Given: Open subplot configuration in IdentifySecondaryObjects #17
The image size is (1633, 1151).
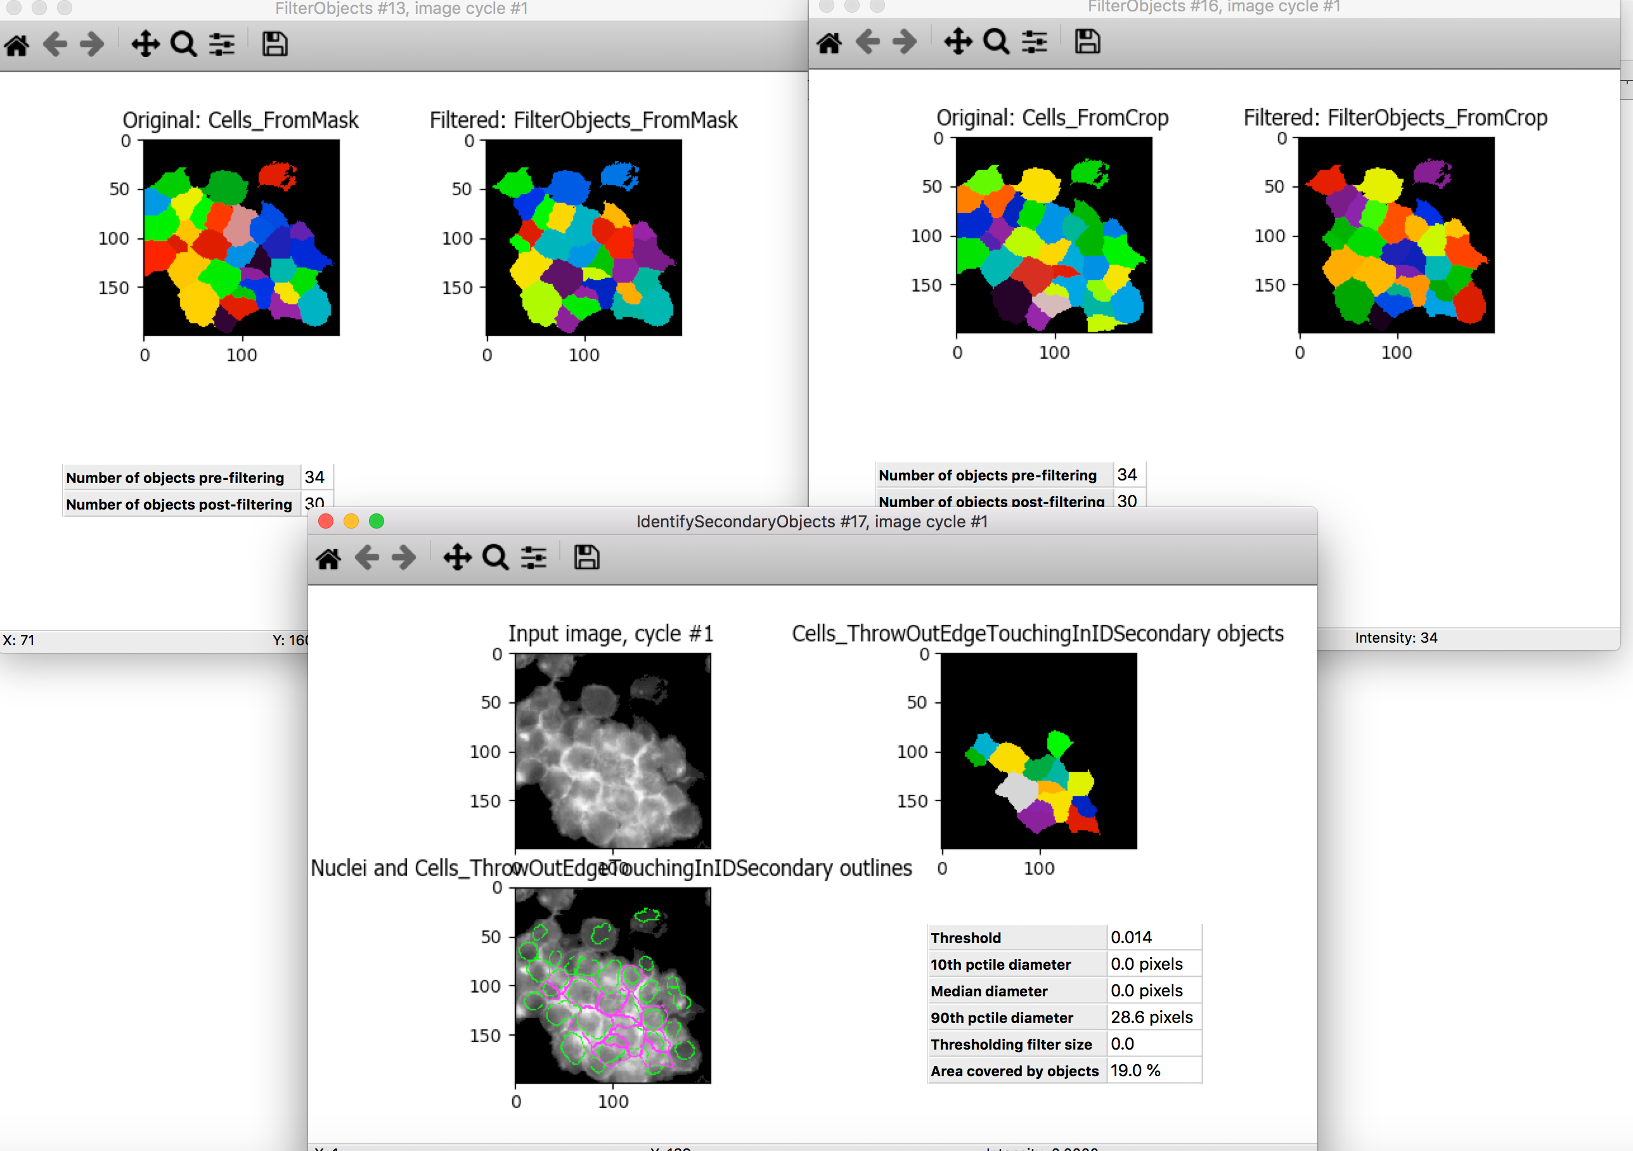Looking at the screenshot, I should click(x=532, y=557).
